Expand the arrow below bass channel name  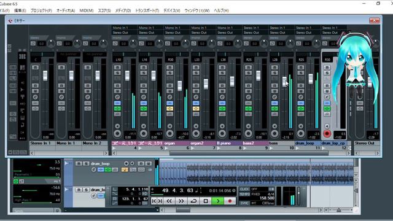tap(271, 148)
